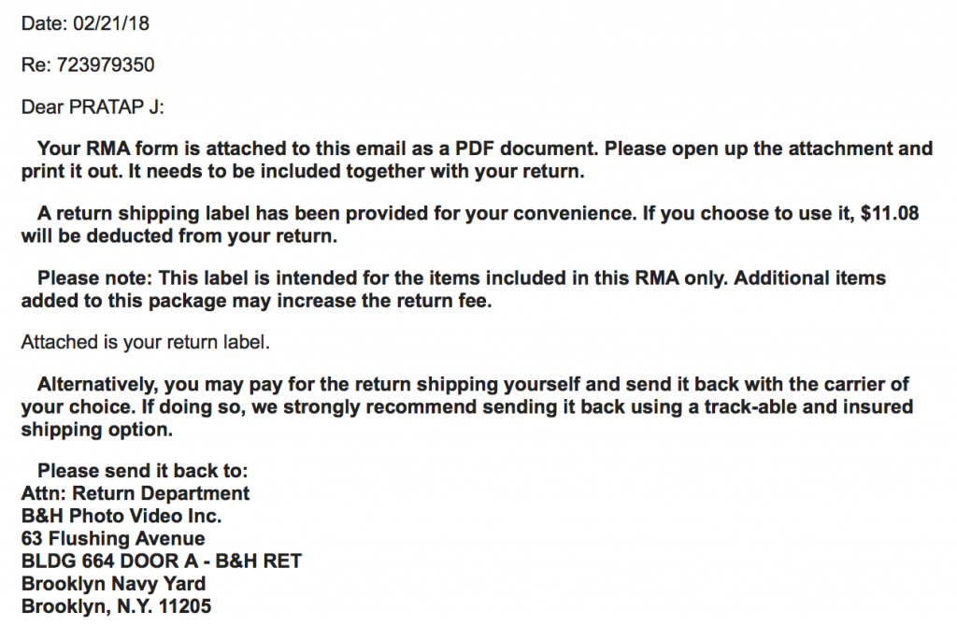Click the Please send it back to heading
Viewport: 957px width, 625px height.
143,471
